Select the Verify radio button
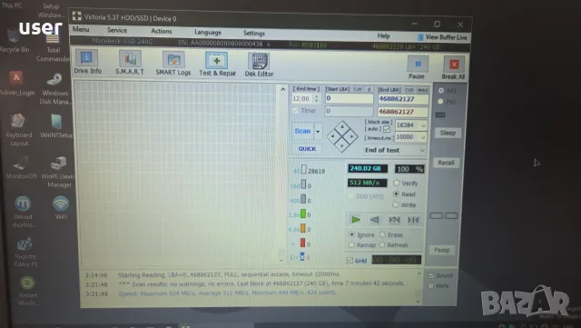Viewport: 581px width, 328px height. (397, 183)
